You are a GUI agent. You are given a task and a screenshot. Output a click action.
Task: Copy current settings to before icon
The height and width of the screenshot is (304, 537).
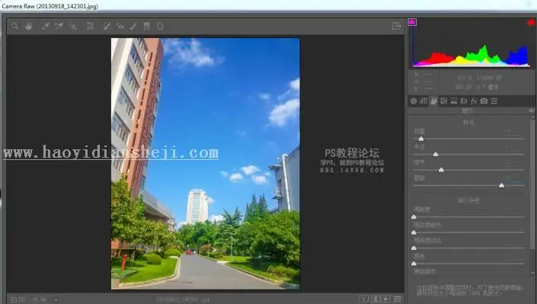point(386,299)
